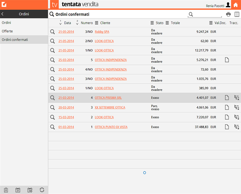Open the calendar 31 icon
The width and height of the screenshot is (241, 194).
click(x=18, y=190)
